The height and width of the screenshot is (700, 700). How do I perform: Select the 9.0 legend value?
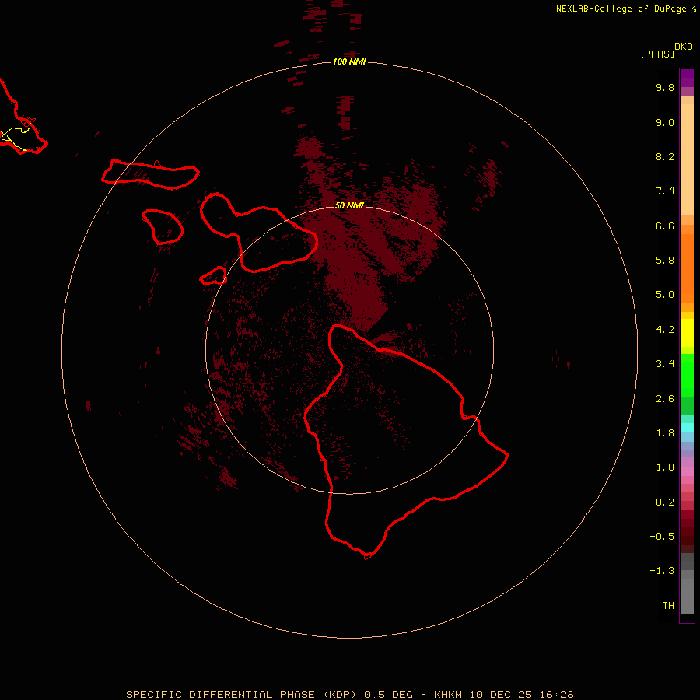coord(665,122)
